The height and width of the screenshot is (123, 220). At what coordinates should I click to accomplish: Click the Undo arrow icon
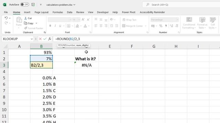point(6,18)
